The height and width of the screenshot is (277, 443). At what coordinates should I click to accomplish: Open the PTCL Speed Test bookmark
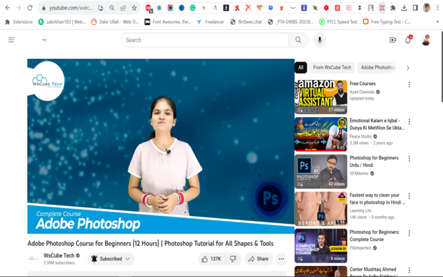coord(338,21)
